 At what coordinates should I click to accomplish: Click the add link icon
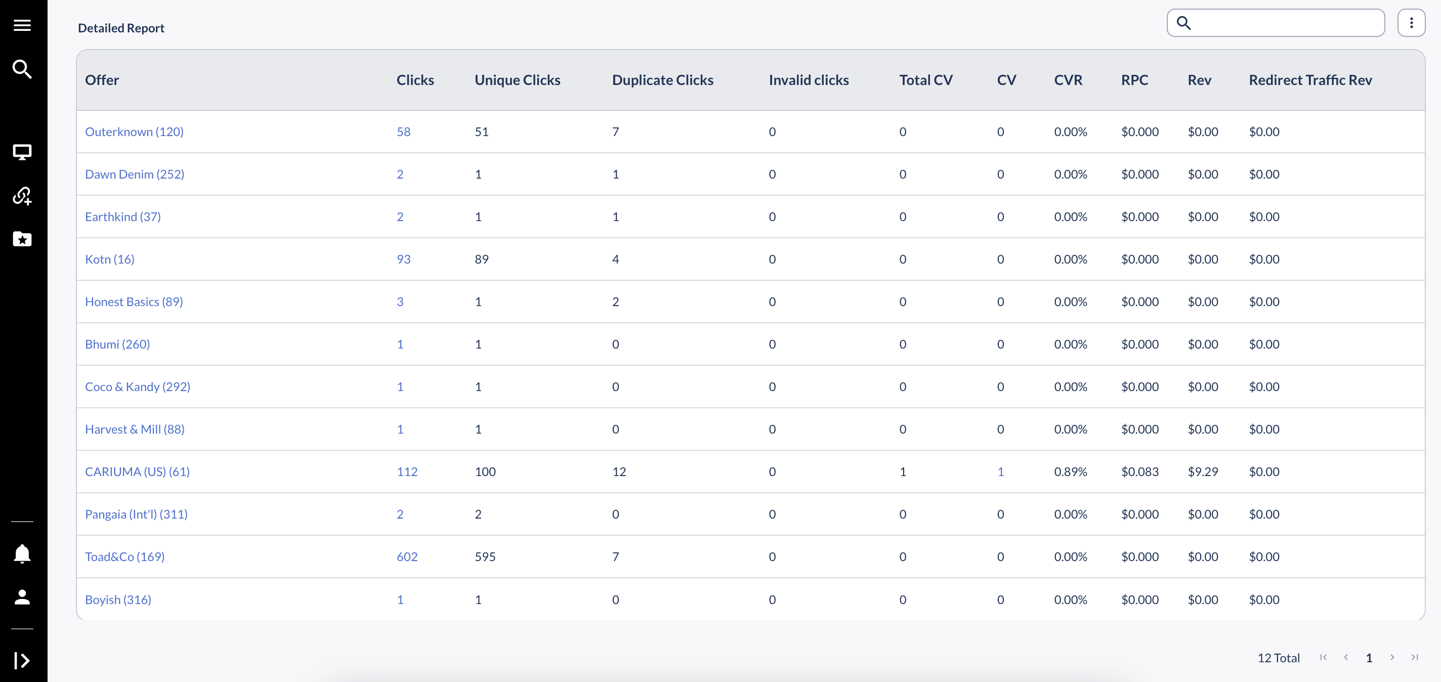click(x=22, y=196)
